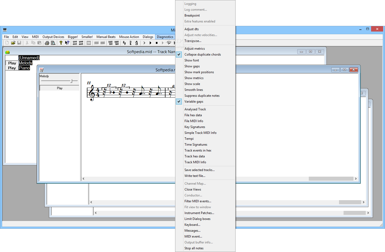Open the Mouse Action menu
Image resolution: width=385 pixels, height=252 pixels.
129,37
